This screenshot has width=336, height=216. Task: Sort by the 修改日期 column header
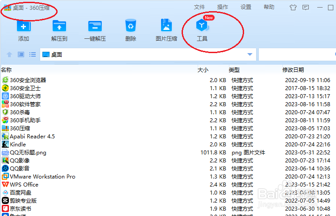click(293, 70)
